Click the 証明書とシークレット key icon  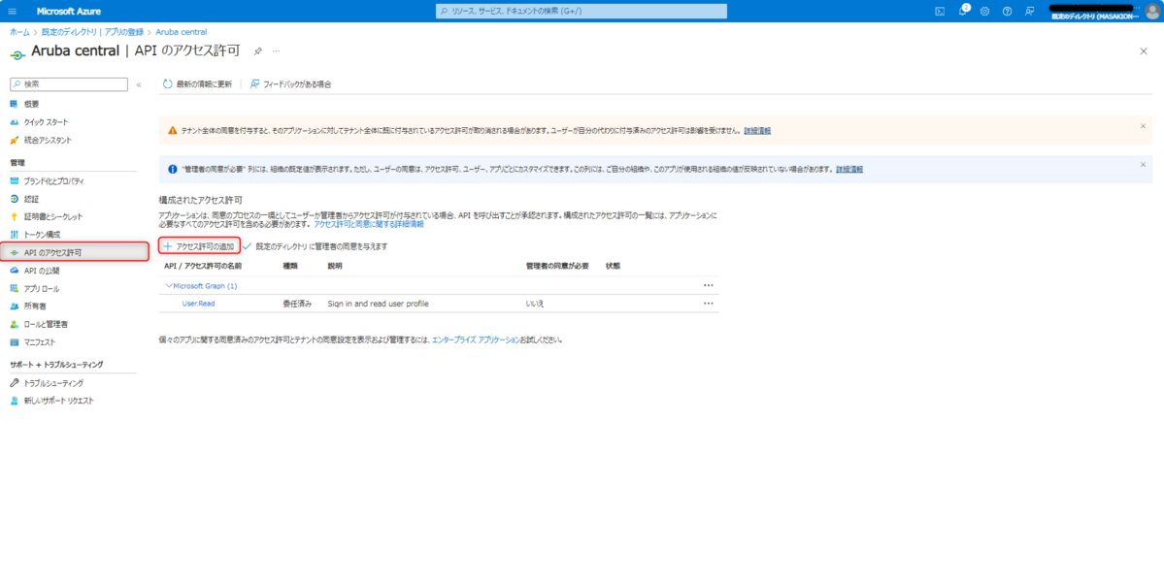(x=15, y=216)
